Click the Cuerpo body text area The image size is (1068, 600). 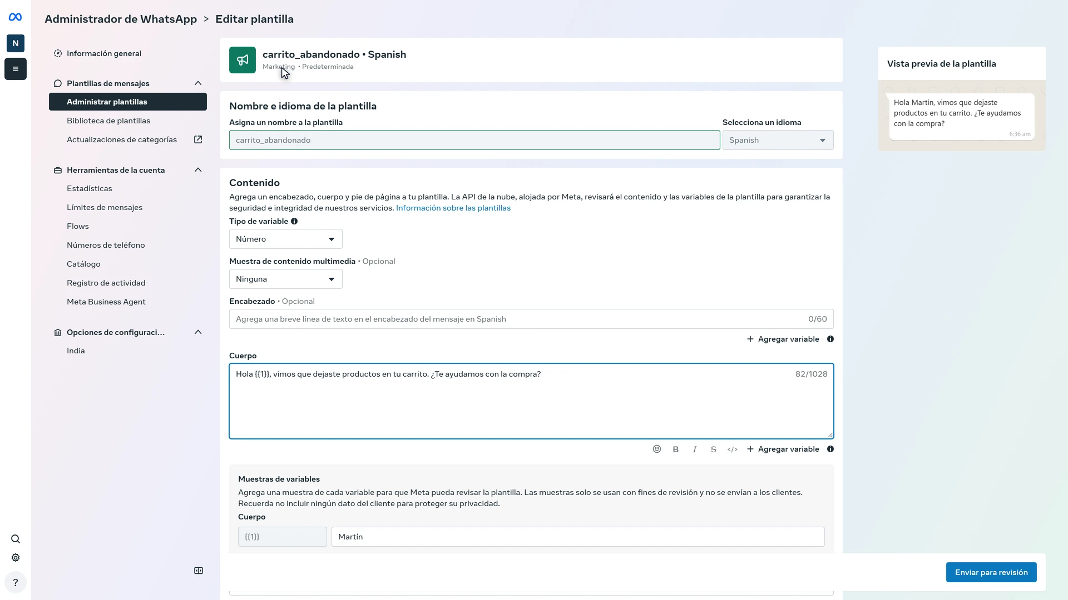531,401
